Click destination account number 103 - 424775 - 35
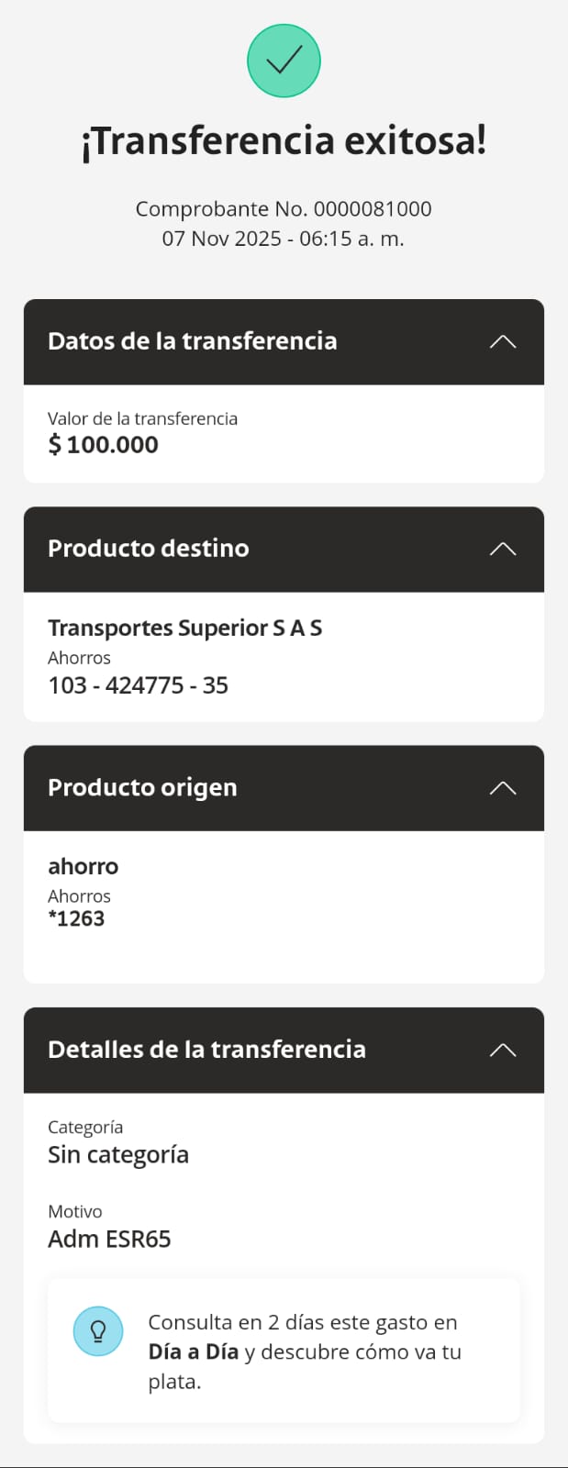The image size is (568, 1468). [139, 685]
